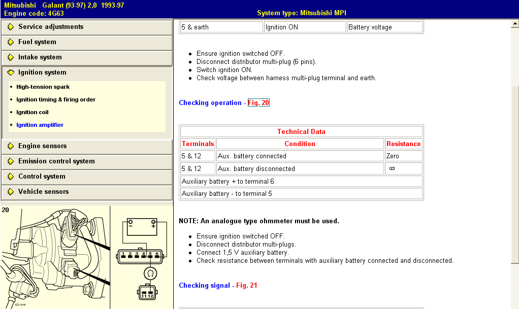Image resolution: width=519 pixels, height=309 pixels.
Task: Click 'Auxiliary battery - to terminal 5' row
Action: coord(301,193)
